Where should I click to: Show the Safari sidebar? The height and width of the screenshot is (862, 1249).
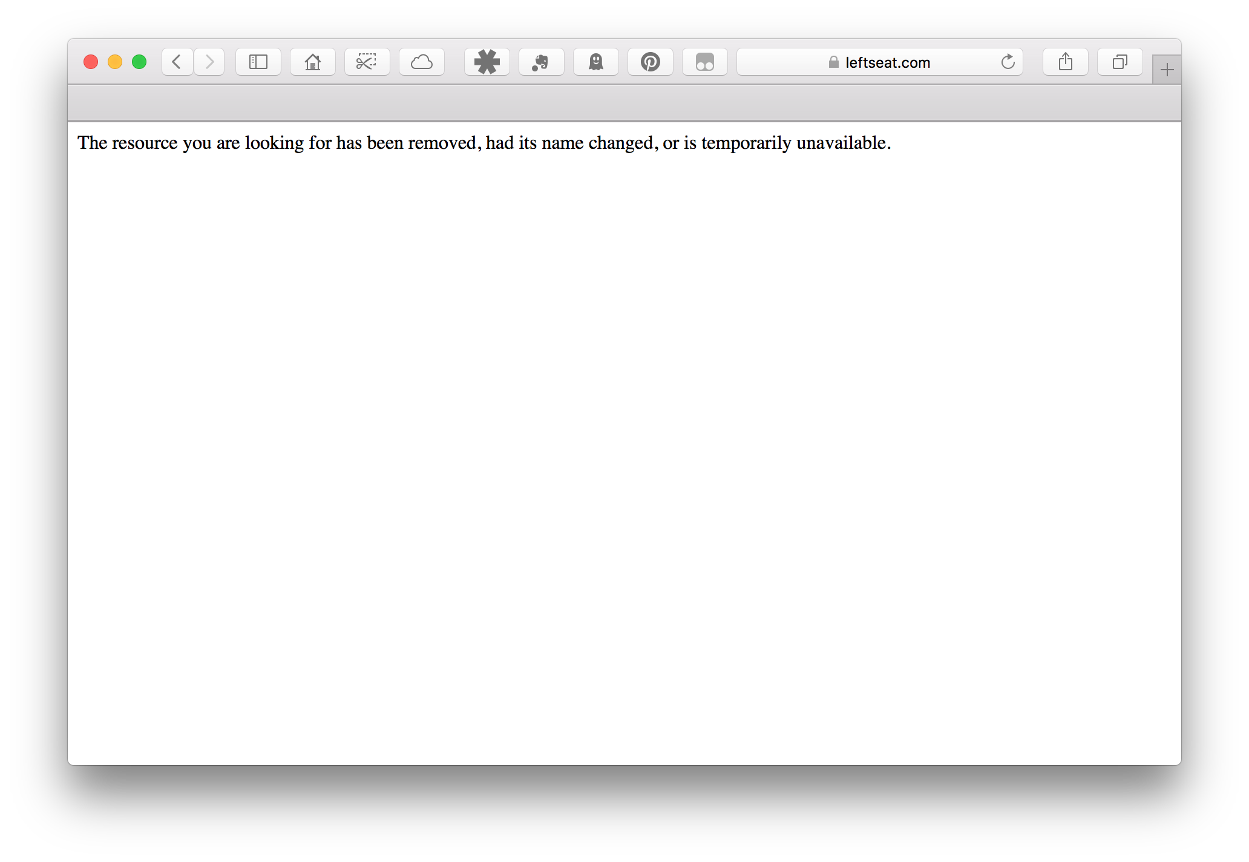pos(258,62)
